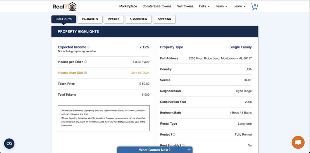Viewport: 310px width, 153px height.
Task: Click the 6,000 total tokens value
Action: click(x=146, y=95)
